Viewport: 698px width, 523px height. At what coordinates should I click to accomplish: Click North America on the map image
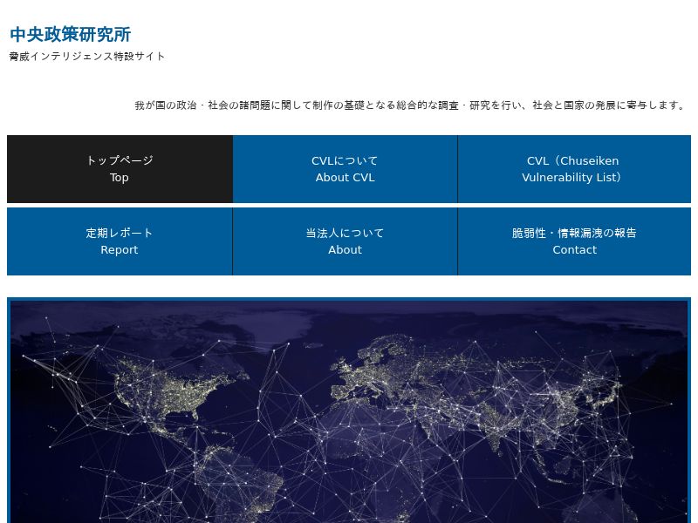(x=166, y=392)
